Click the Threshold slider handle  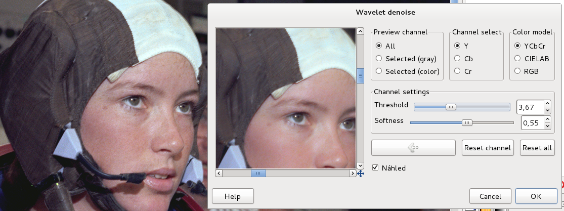[x=451, y=107]
